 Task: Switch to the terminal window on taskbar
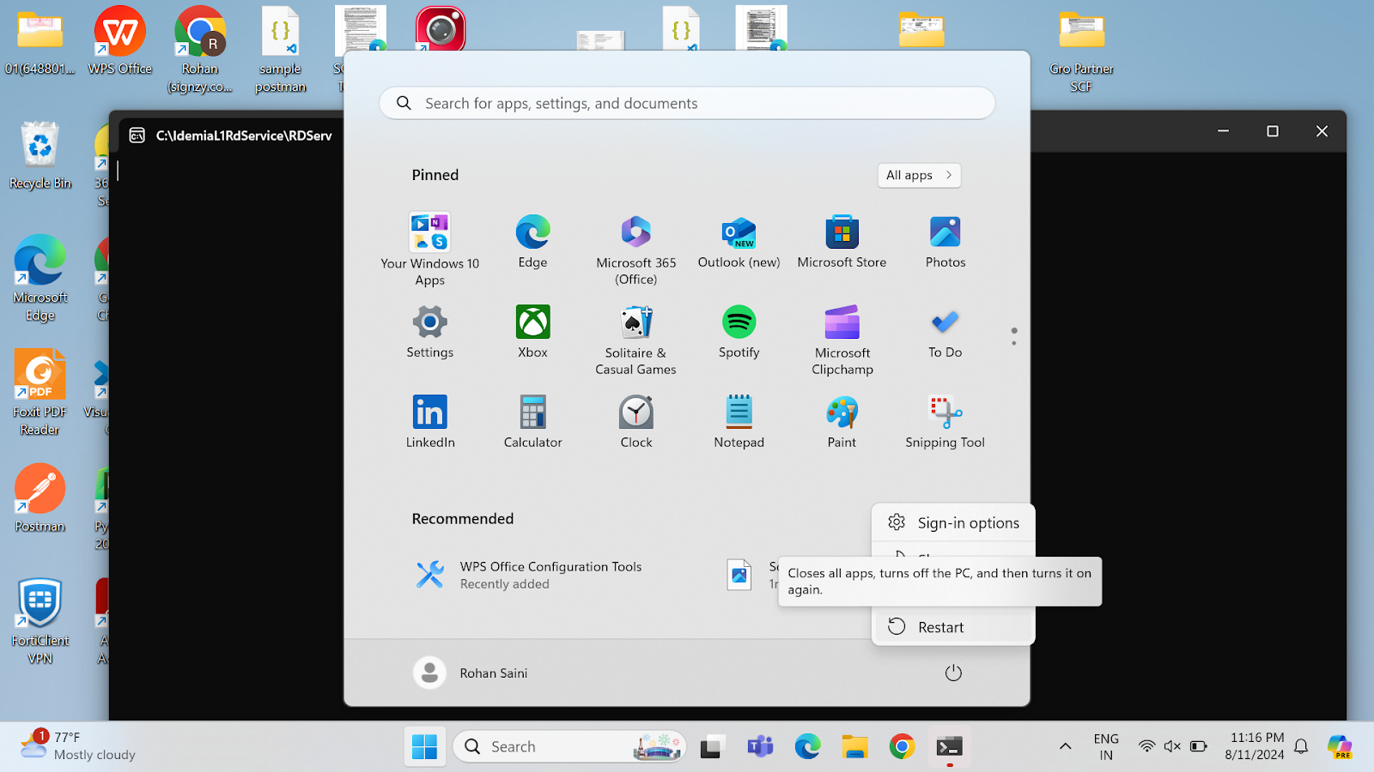(x=950, y=747)
